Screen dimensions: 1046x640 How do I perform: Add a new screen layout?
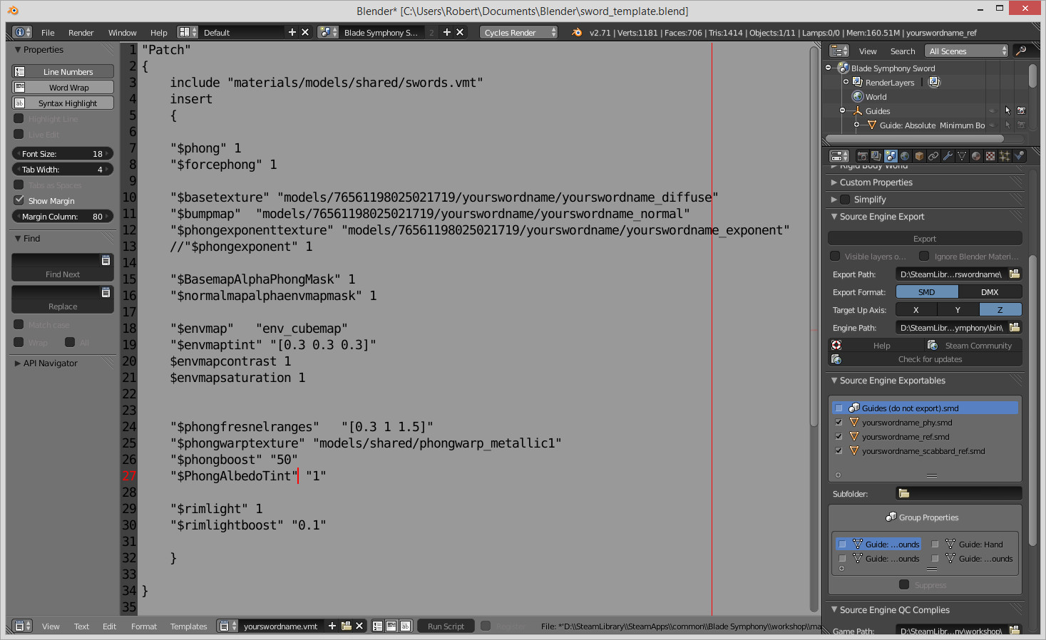292,32
